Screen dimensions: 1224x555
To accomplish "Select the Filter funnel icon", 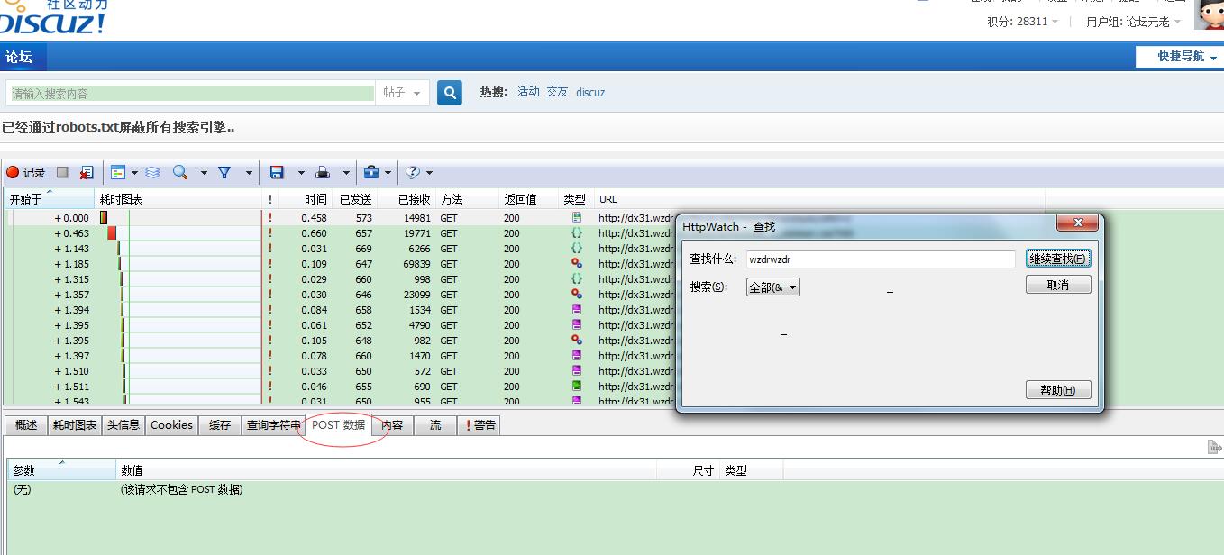I will pos(222,172).
